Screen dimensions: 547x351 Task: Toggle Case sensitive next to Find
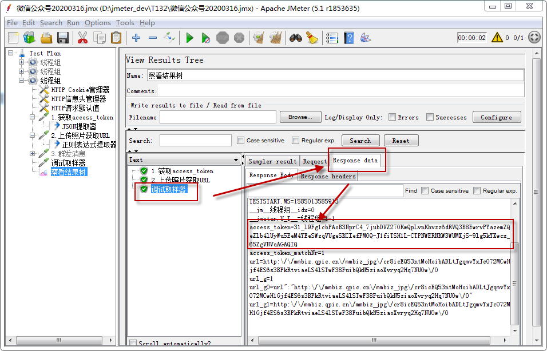(425, 191)
